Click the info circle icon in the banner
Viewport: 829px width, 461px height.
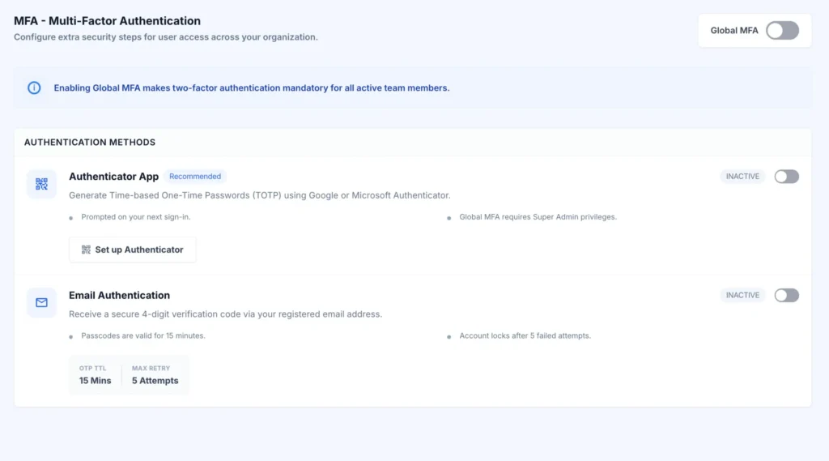34,88
